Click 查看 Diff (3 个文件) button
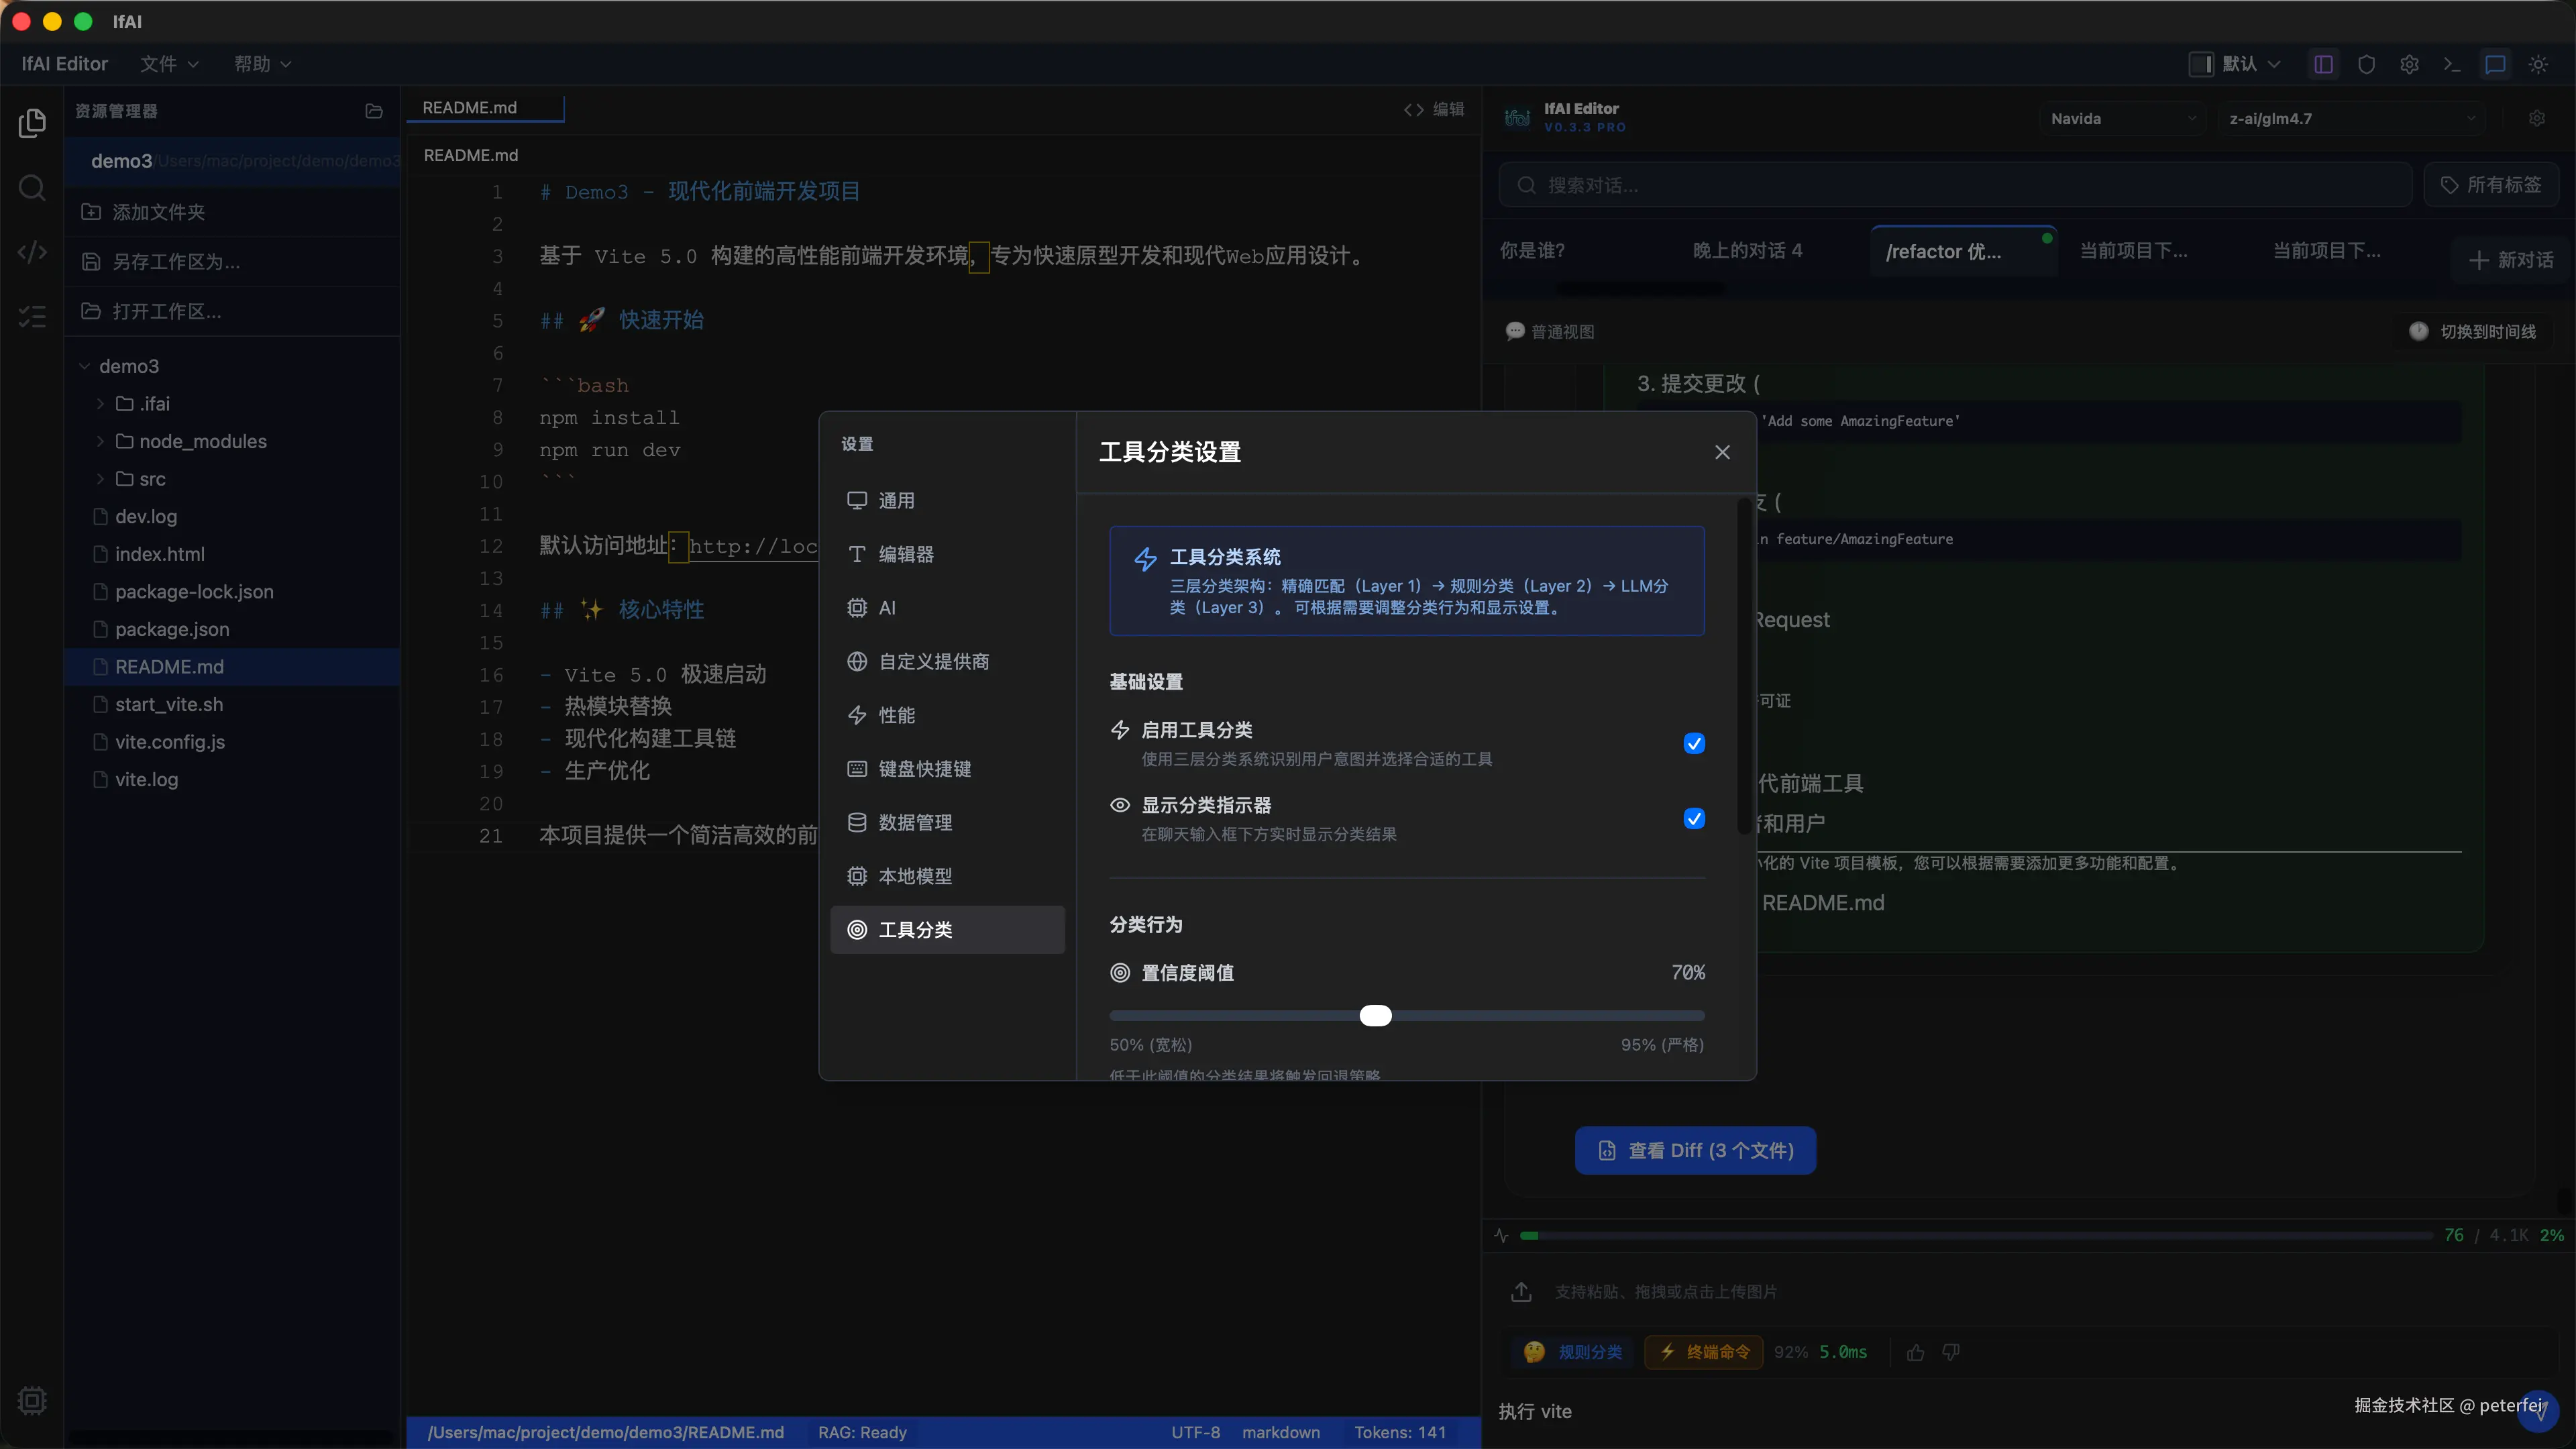 click(x=1695, y=1150)
